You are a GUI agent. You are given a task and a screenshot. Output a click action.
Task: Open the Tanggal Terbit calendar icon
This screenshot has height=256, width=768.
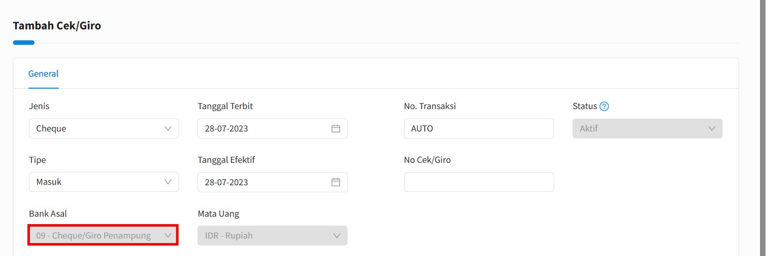pyautogui.click(x=336, y=128)
